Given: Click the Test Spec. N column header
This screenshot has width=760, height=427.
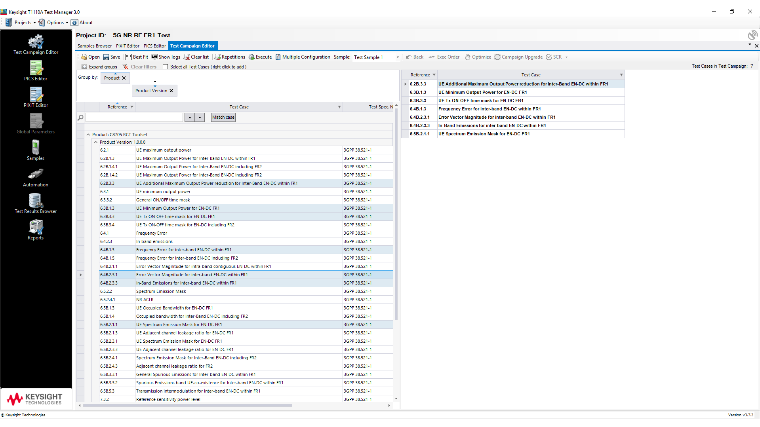Looking at the screenshot, I should tap(368, 107).
